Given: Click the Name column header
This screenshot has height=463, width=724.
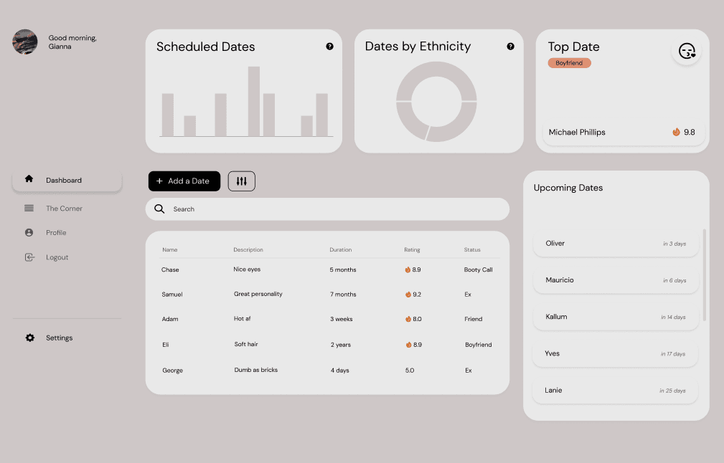Looking at the screenshot, I should [x=170, y=249].
